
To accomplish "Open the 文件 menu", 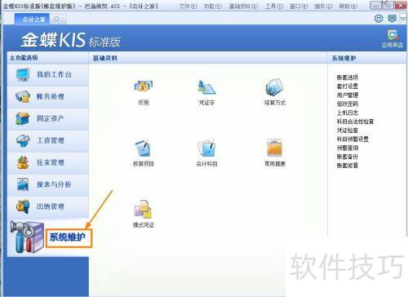I will (188, 6).
